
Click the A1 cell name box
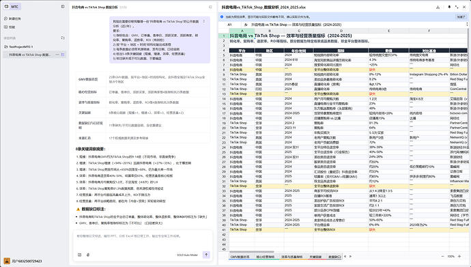230,25
